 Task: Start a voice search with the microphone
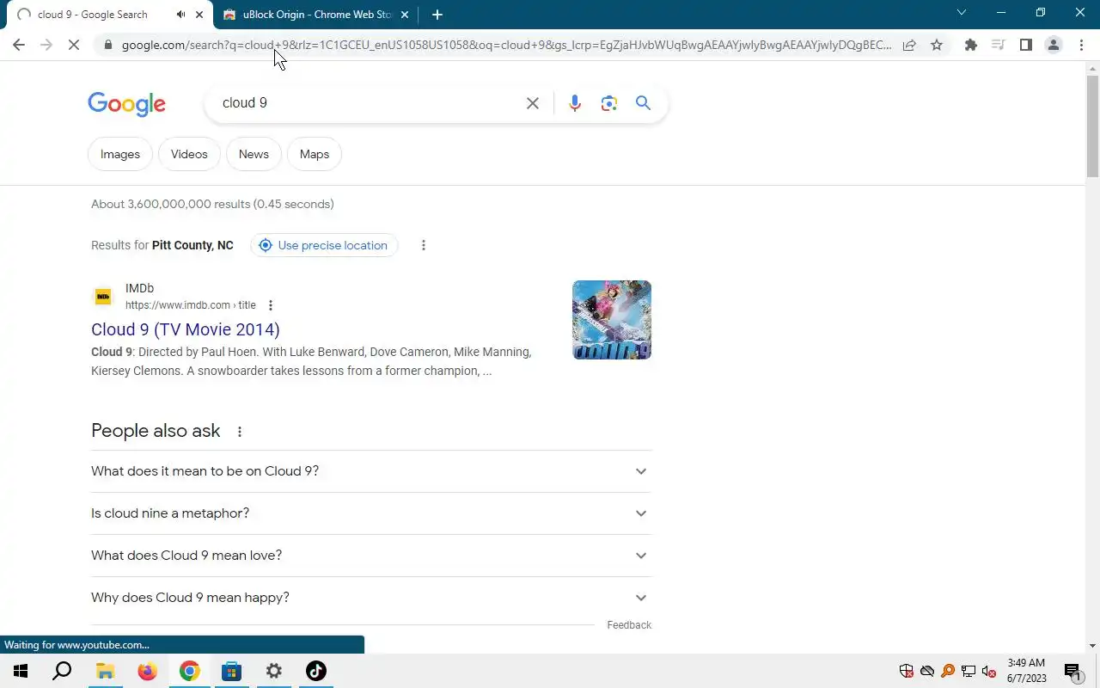(x=575, y=103)
